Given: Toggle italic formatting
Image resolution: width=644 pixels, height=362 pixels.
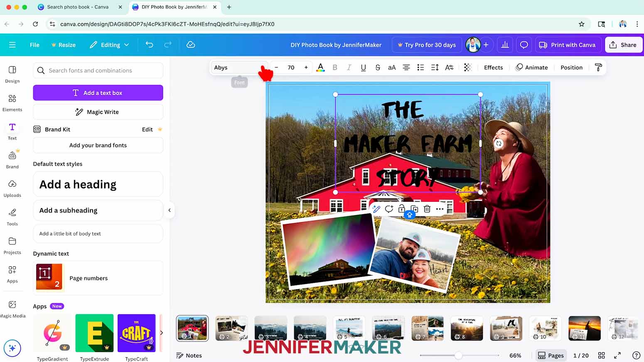Looking at the screenshot, I should click(349, 67).
